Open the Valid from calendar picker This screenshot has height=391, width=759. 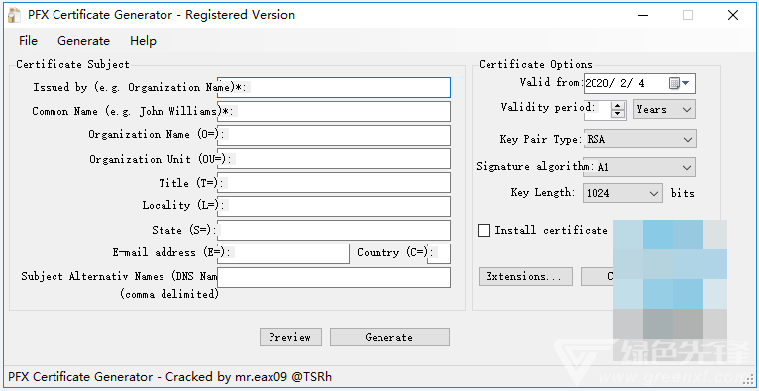(x=679, y=83)
